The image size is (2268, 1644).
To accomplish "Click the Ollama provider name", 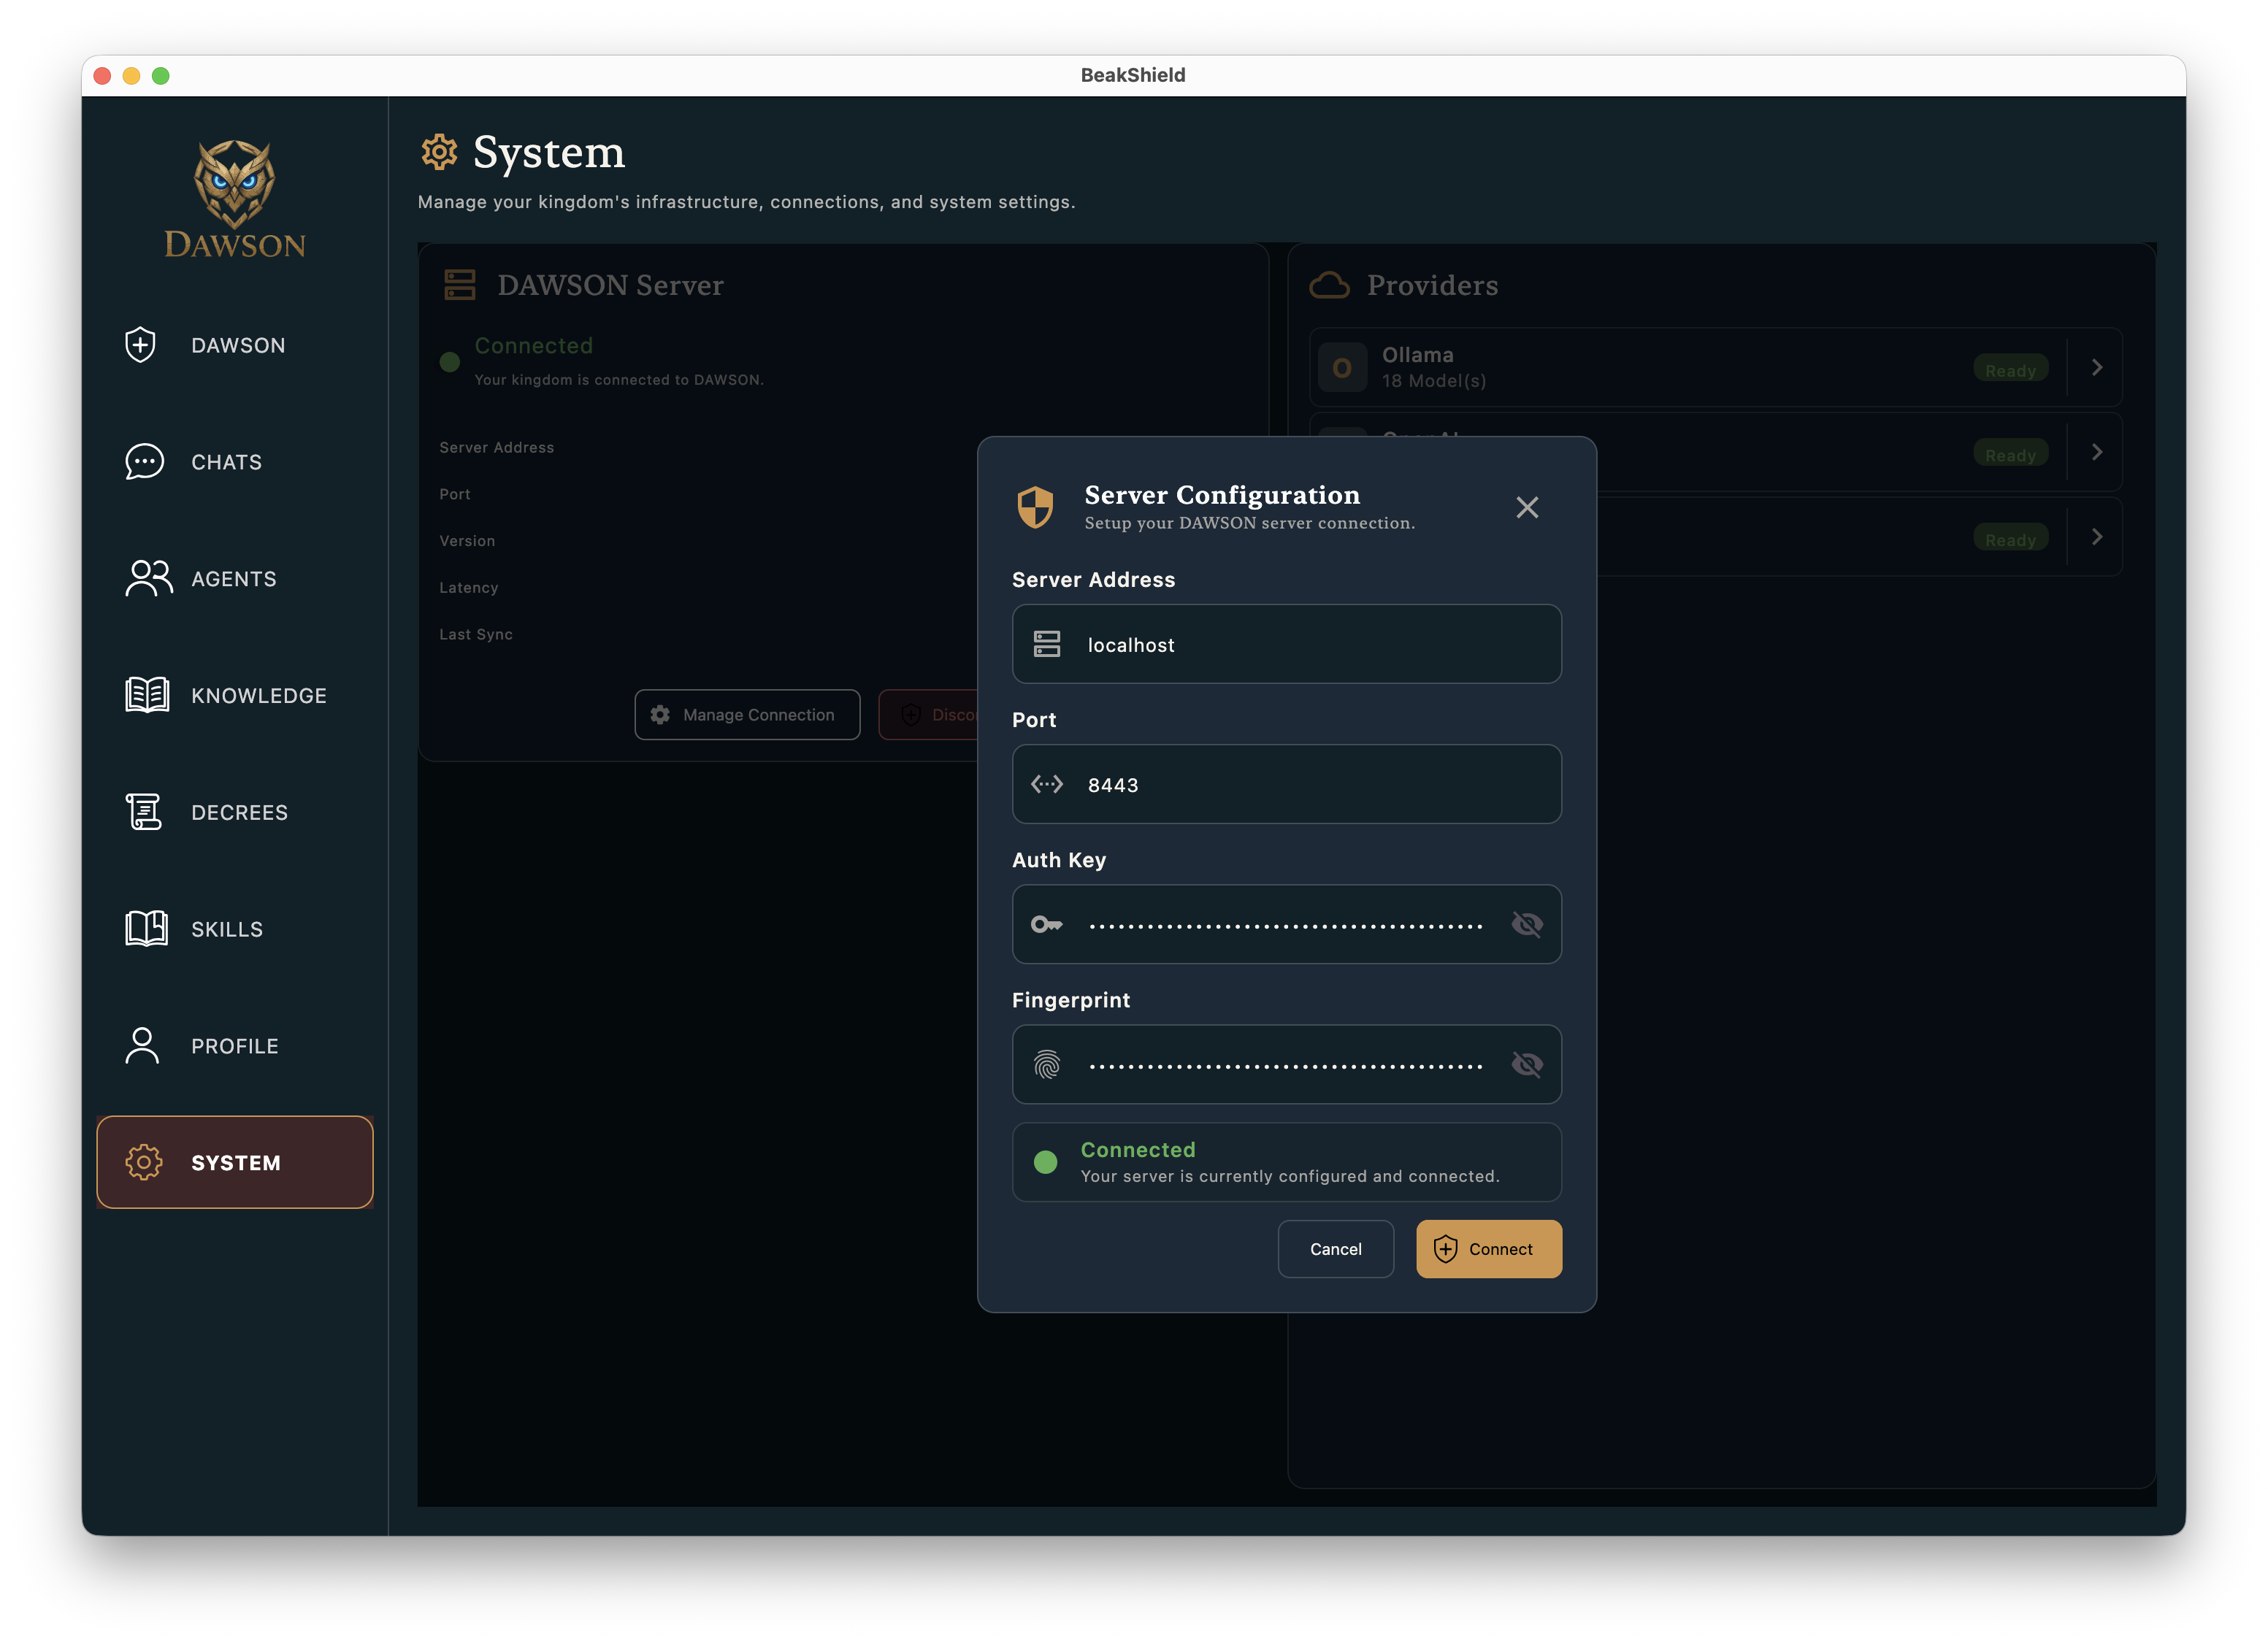I will [x=1418, y=355].
